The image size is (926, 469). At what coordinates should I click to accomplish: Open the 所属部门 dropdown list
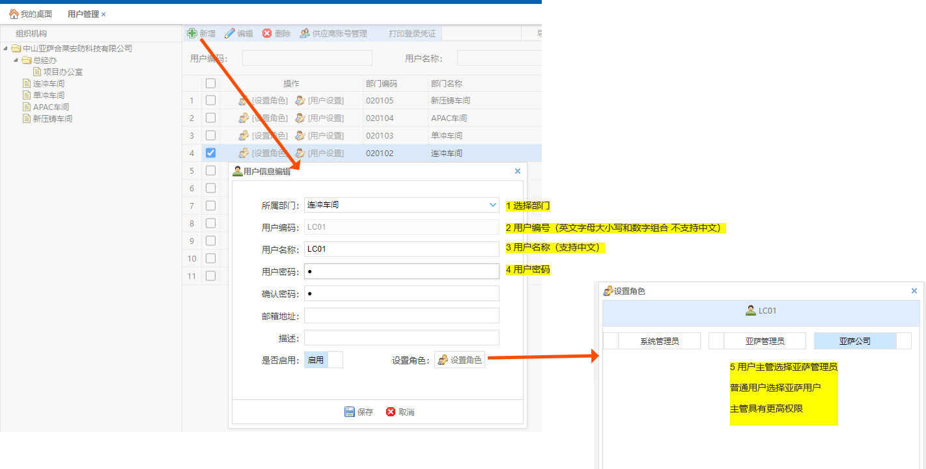point(493,205)
